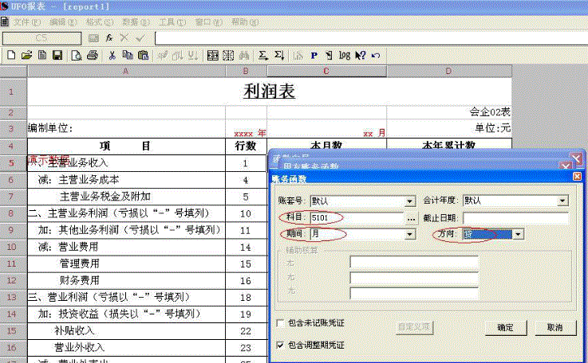Click the Save floppy disk icon
Screen dimensions: 588x363
point(57,56)
